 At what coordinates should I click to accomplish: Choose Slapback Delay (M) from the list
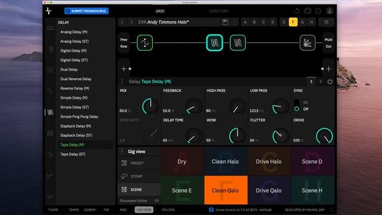pos(76,126)
